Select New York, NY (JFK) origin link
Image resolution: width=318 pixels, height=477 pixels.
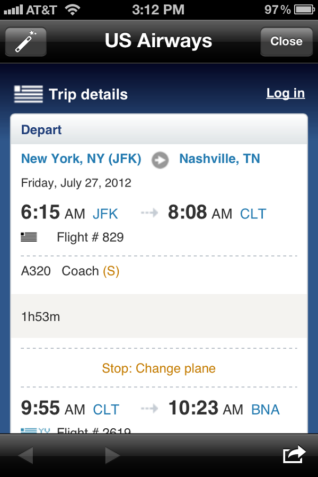(x=81, y=158)
